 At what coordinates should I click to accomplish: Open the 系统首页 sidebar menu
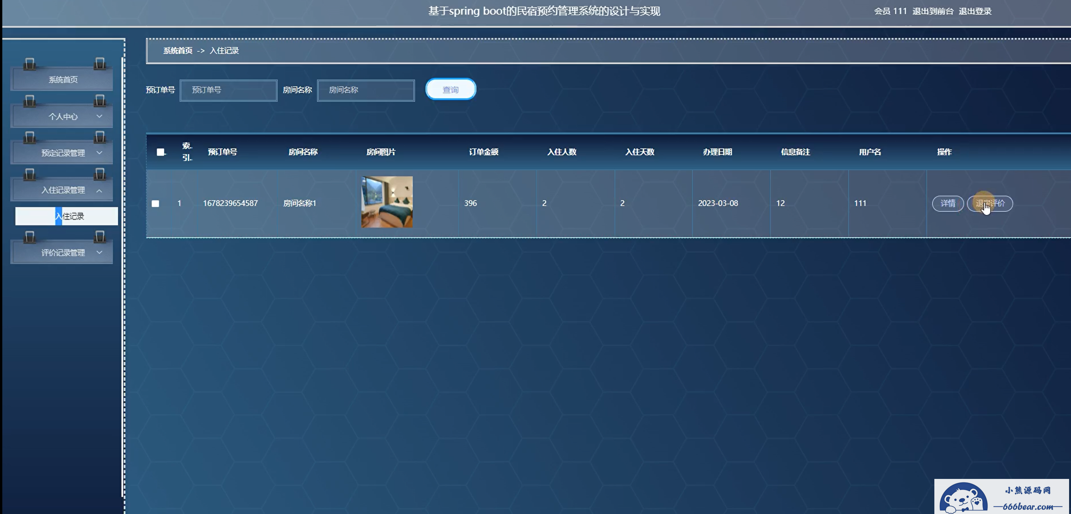pos(62,79)
